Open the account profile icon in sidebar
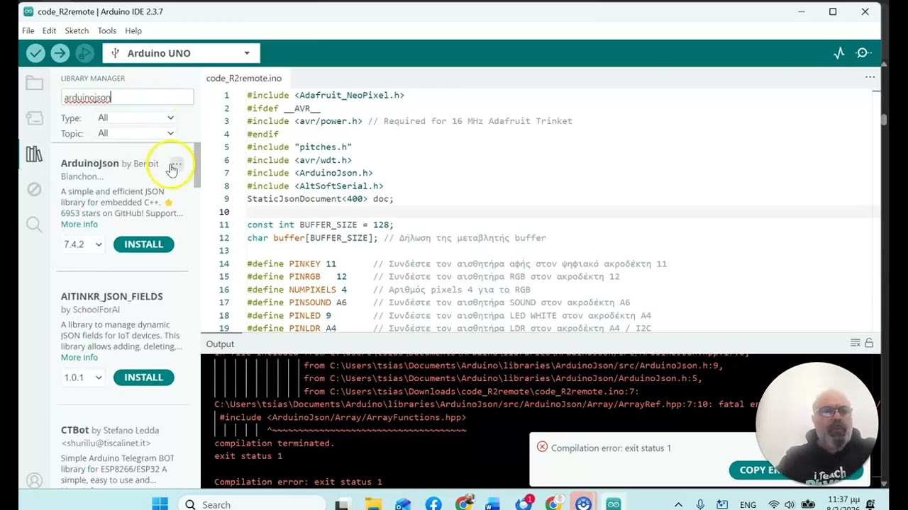 (x=34, y=480)
